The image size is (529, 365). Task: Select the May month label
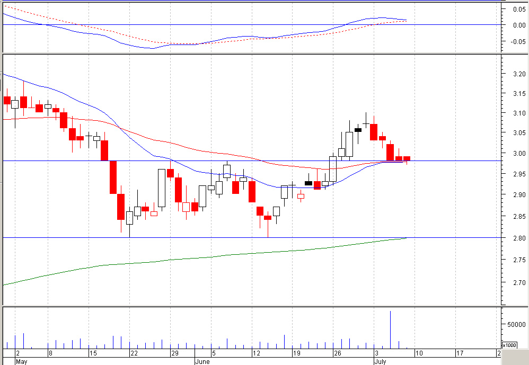(21, 362)
